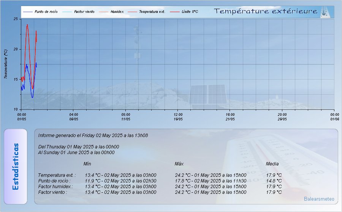Click the 'Media' column header
Image resolution: width=342 pixels, height=212 pixels.
click(x=272, y=164)
